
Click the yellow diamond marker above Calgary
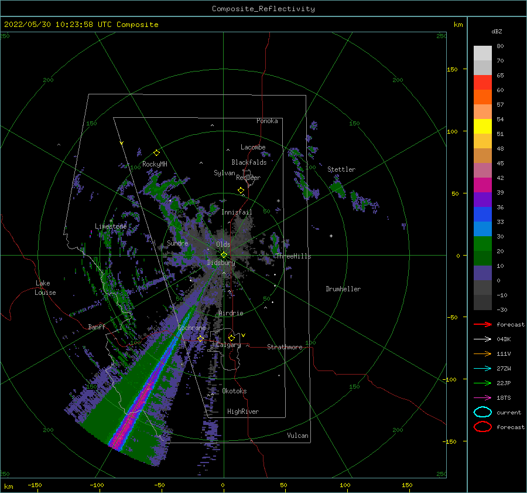pos(231,338)
